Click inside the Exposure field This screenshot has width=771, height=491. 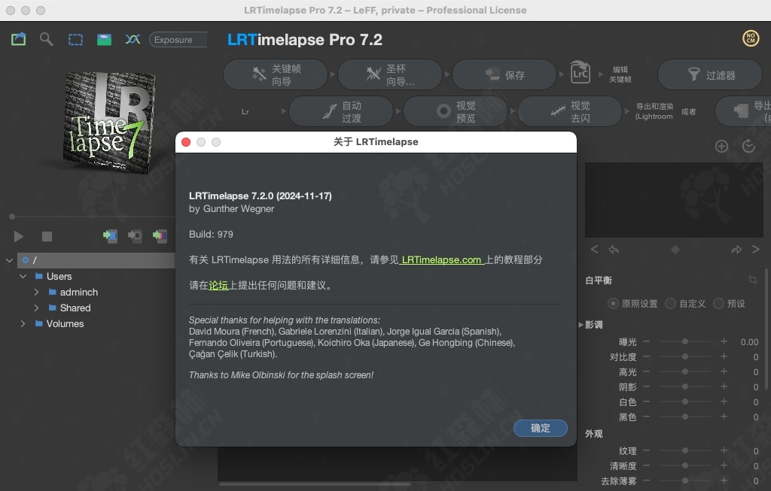click(x=178, y=40)
